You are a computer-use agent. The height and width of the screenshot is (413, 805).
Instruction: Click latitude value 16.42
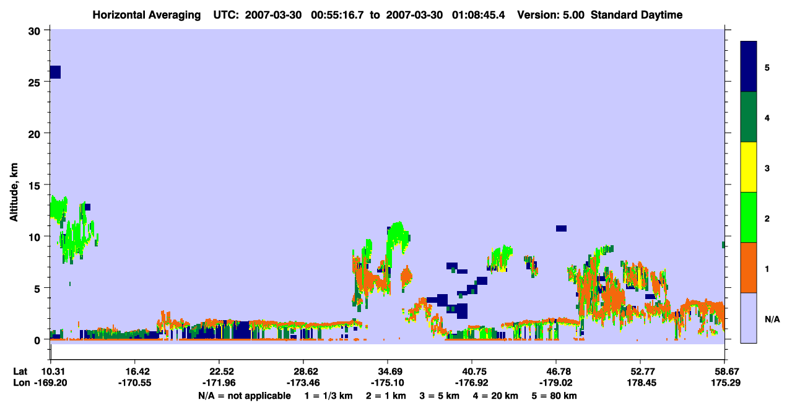point(135,372)
